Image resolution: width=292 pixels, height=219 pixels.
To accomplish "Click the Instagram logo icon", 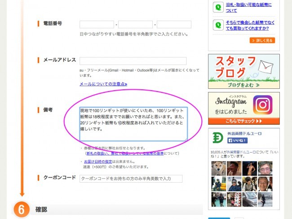I will (x=263, y=105).
